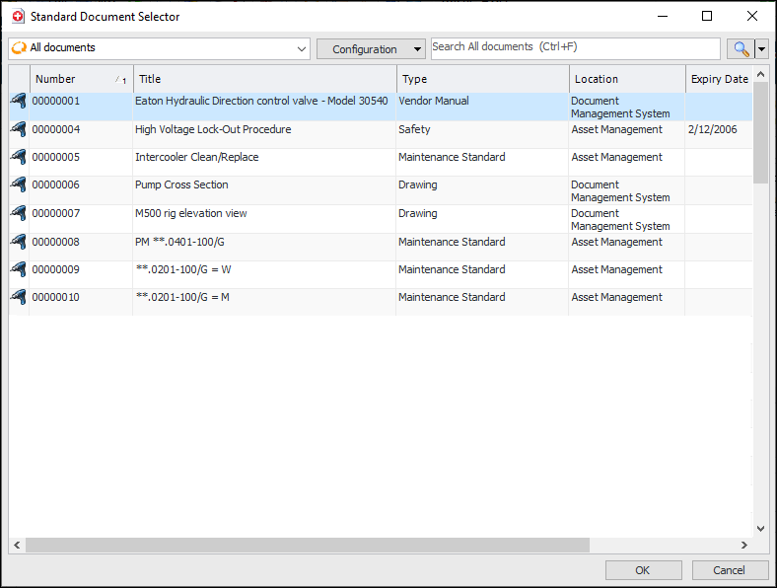This screenshot has height=588, width=777.
Task: Select document number 00000005
Action: (56, 157)
